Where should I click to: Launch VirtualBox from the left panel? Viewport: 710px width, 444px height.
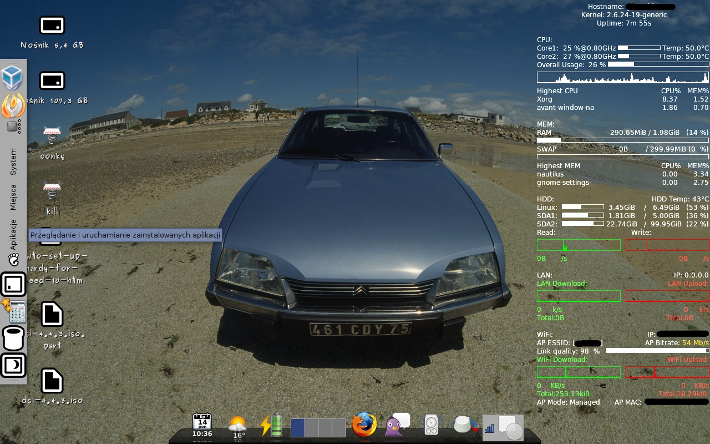[x=12, y=77]
